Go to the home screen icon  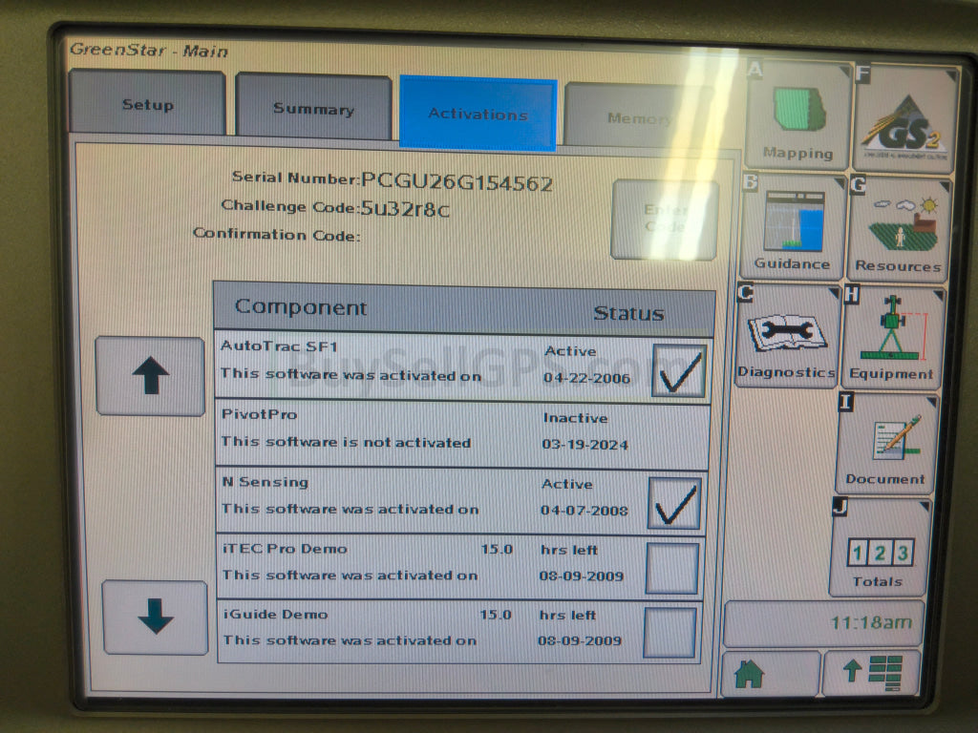pos(770,674)
